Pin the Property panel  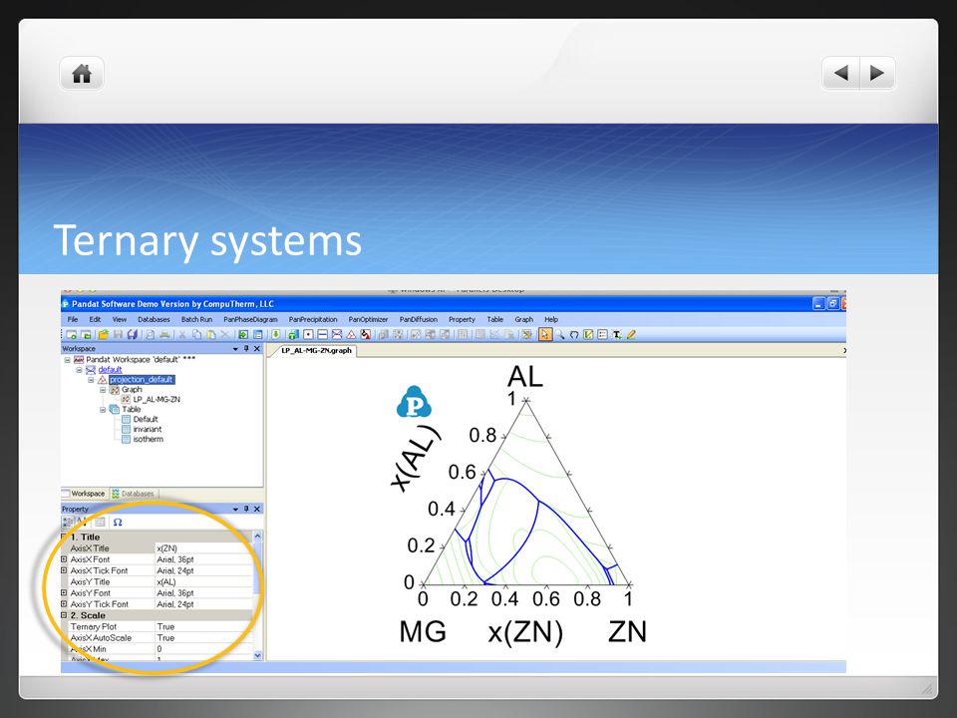pyautogui.click(x=246, y=509)
